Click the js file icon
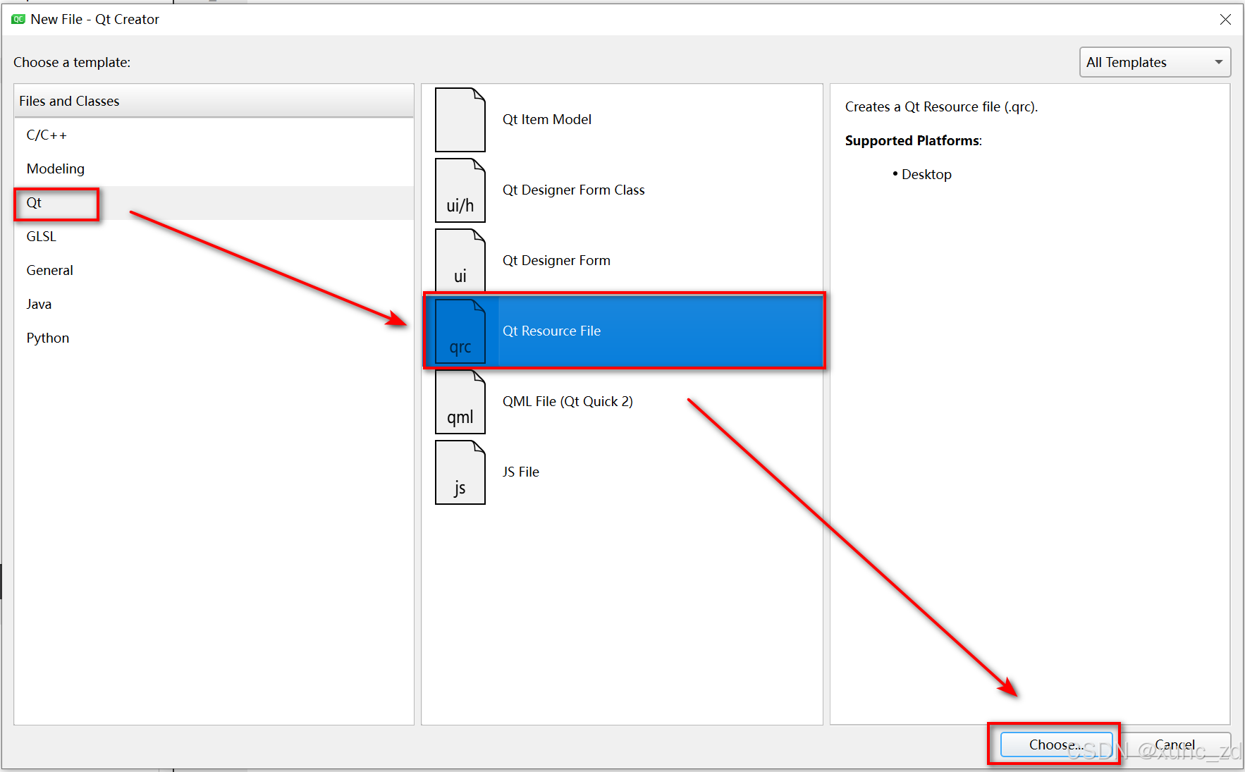The width and height of the screenshot is (1245, 772). coord(460,472)
